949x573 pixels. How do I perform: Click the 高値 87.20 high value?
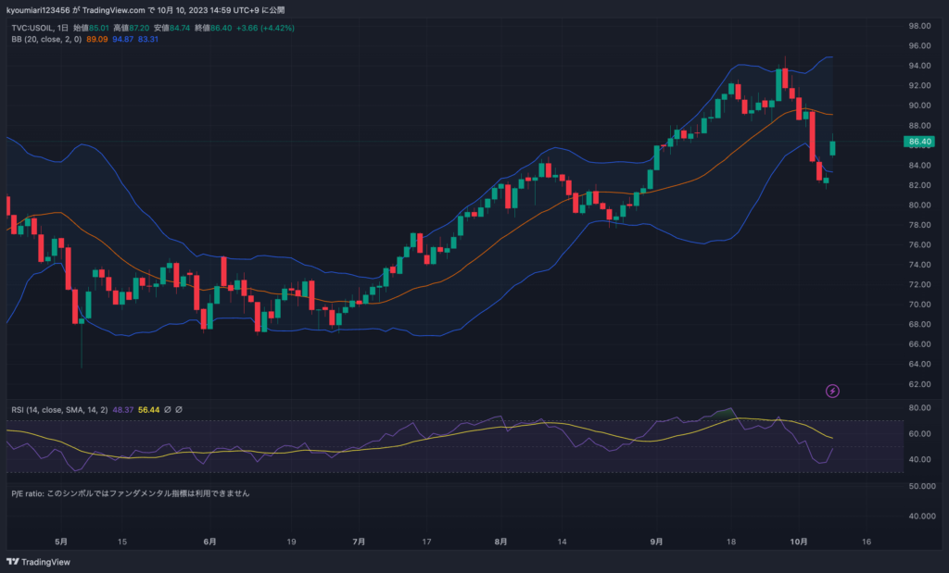131,28
